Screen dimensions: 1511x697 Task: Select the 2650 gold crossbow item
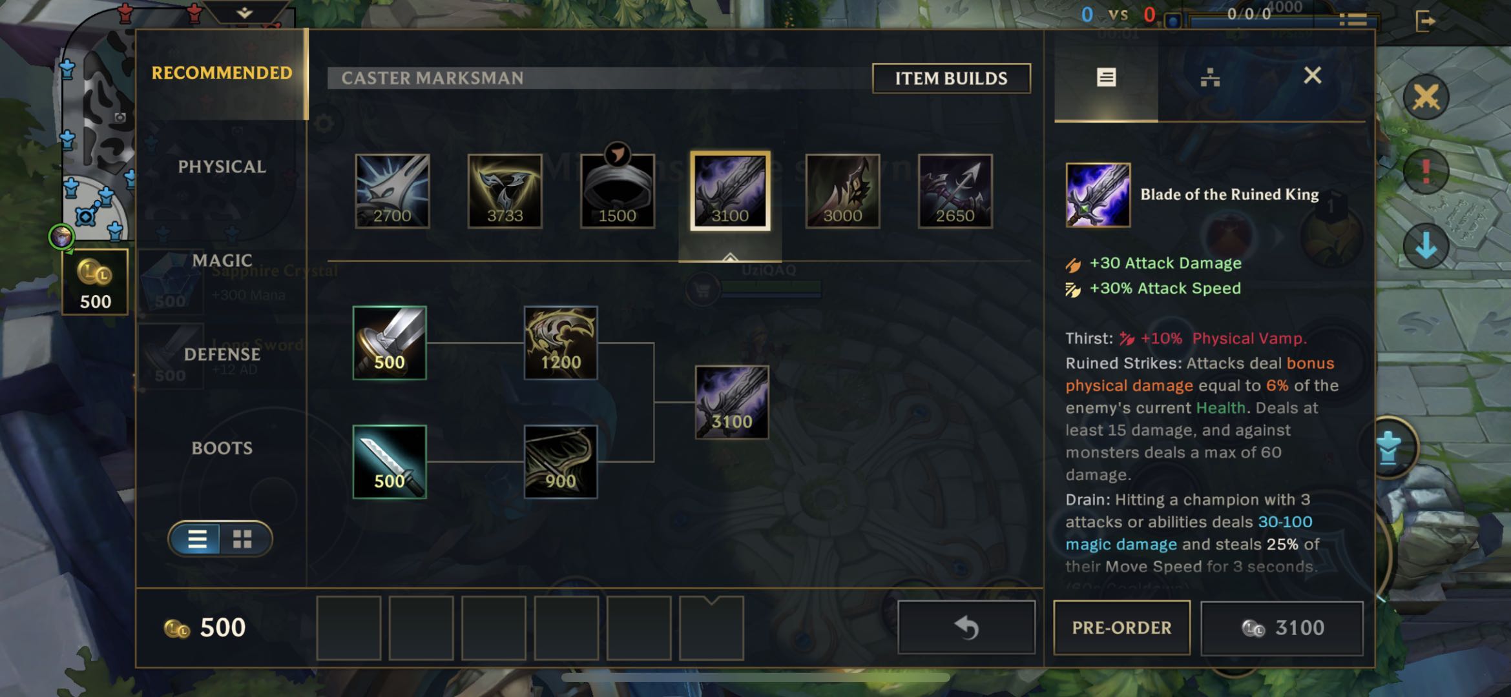tap(955, 191)
